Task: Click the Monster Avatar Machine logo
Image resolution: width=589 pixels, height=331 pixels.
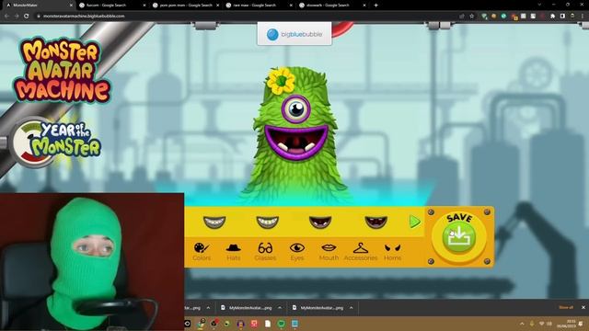Action: pyautogui.click(x=62, y=70)
